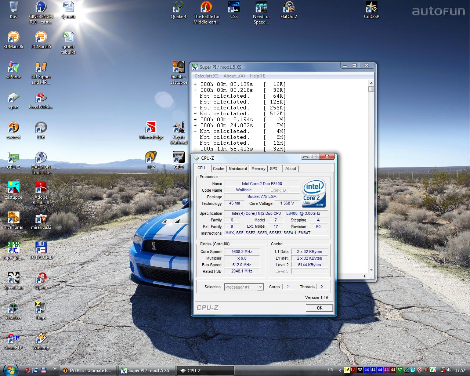Viewport: 470px width, 376px height.
Task: Launch CSS game shortcut
Action: pos(234,10)
